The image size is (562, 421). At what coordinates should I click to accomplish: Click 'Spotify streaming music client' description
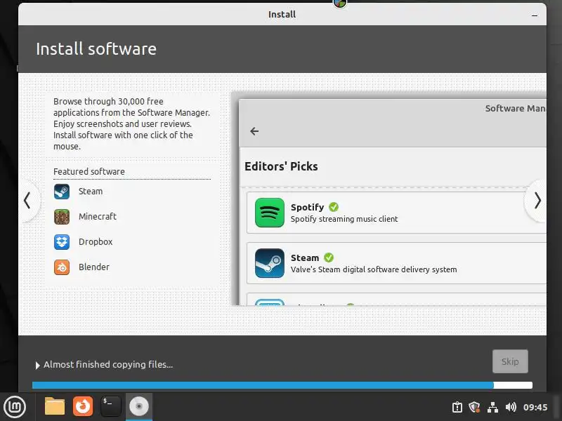pos(344,219)
